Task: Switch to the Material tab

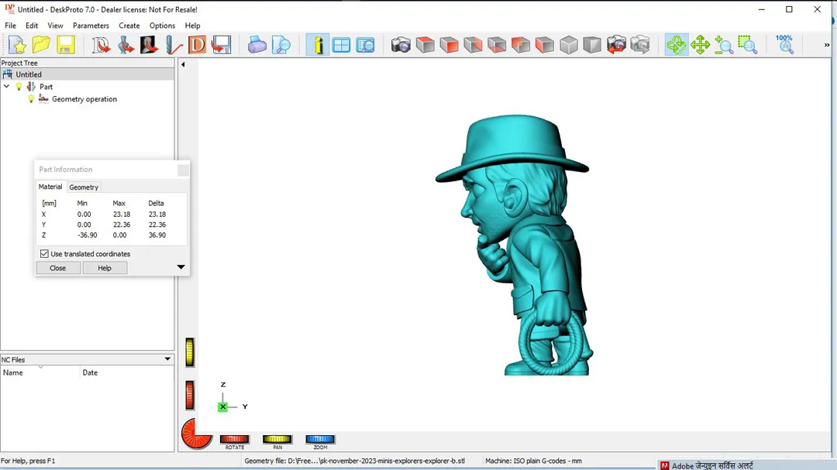Action: (x=50, y=187)
